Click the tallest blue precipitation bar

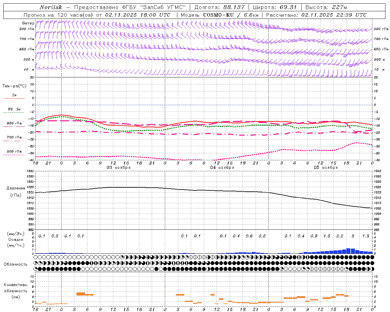click(349, 251)
